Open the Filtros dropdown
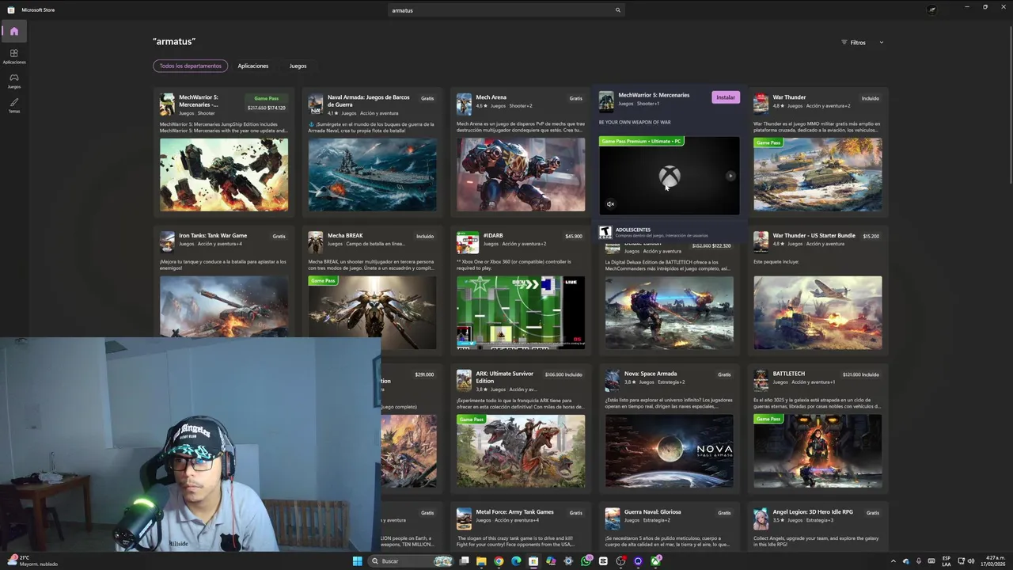 862,43
